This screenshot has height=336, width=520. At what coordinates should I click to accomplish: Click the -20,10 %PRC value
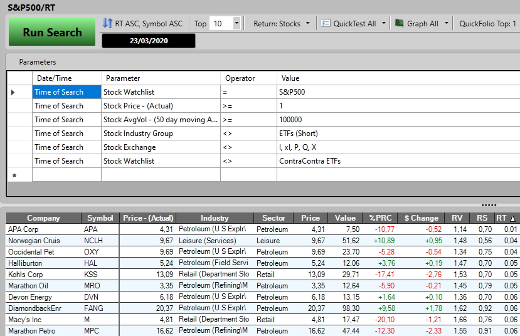pyautogui.click(x=385, y=320)
